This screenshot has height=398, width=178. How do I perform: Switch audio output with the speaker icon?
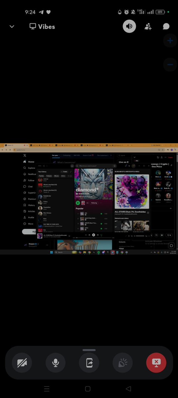pyautogui.click(x=129, y=27)
